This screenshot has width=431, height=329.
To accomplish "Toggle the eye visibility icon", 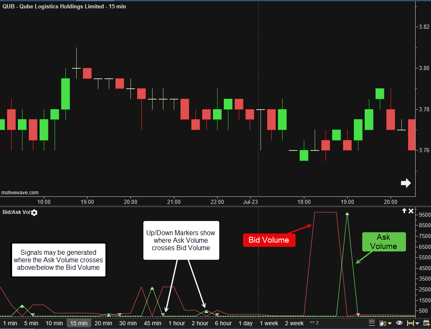I will click(399, 323).
